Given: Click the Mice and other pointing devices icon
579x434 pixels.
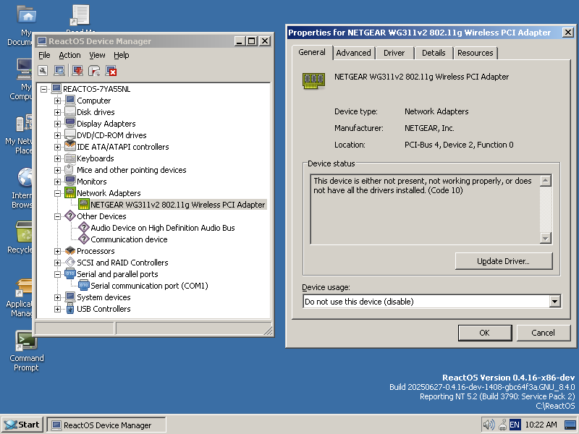Looking at the screenshot, I should 69,170.
